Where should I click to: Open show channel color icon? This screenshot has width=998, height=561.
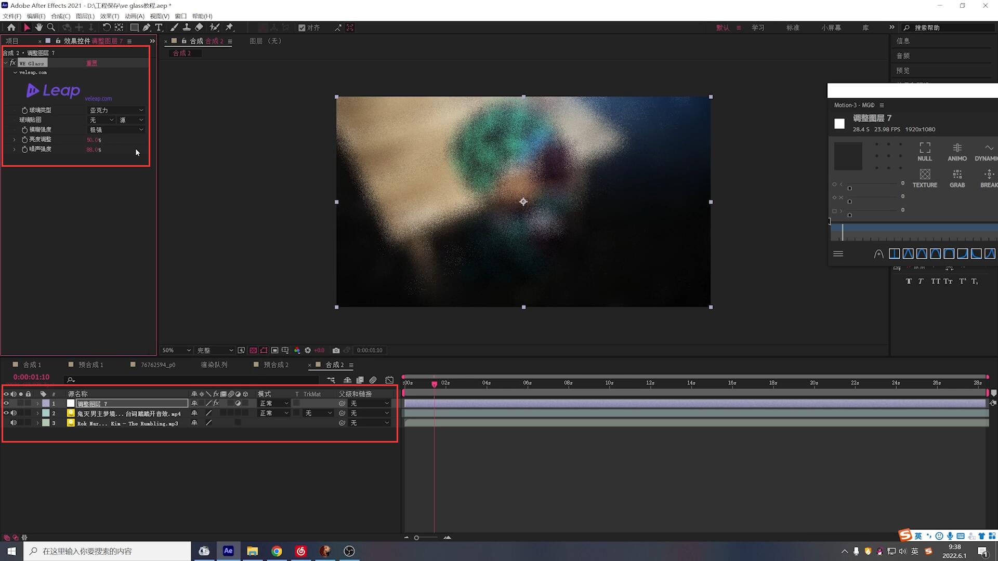point(297,351)
